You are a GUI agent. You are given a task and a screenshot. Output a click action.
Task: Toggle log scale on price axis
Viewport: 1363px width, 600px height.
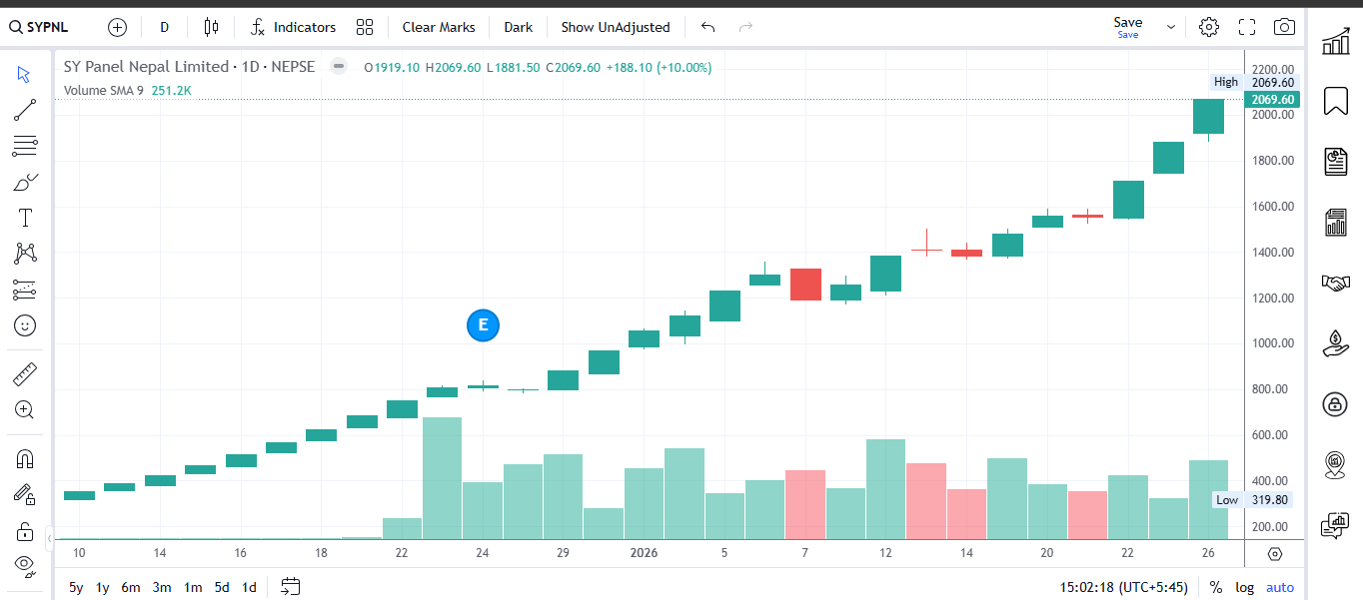coord(1243,587)
